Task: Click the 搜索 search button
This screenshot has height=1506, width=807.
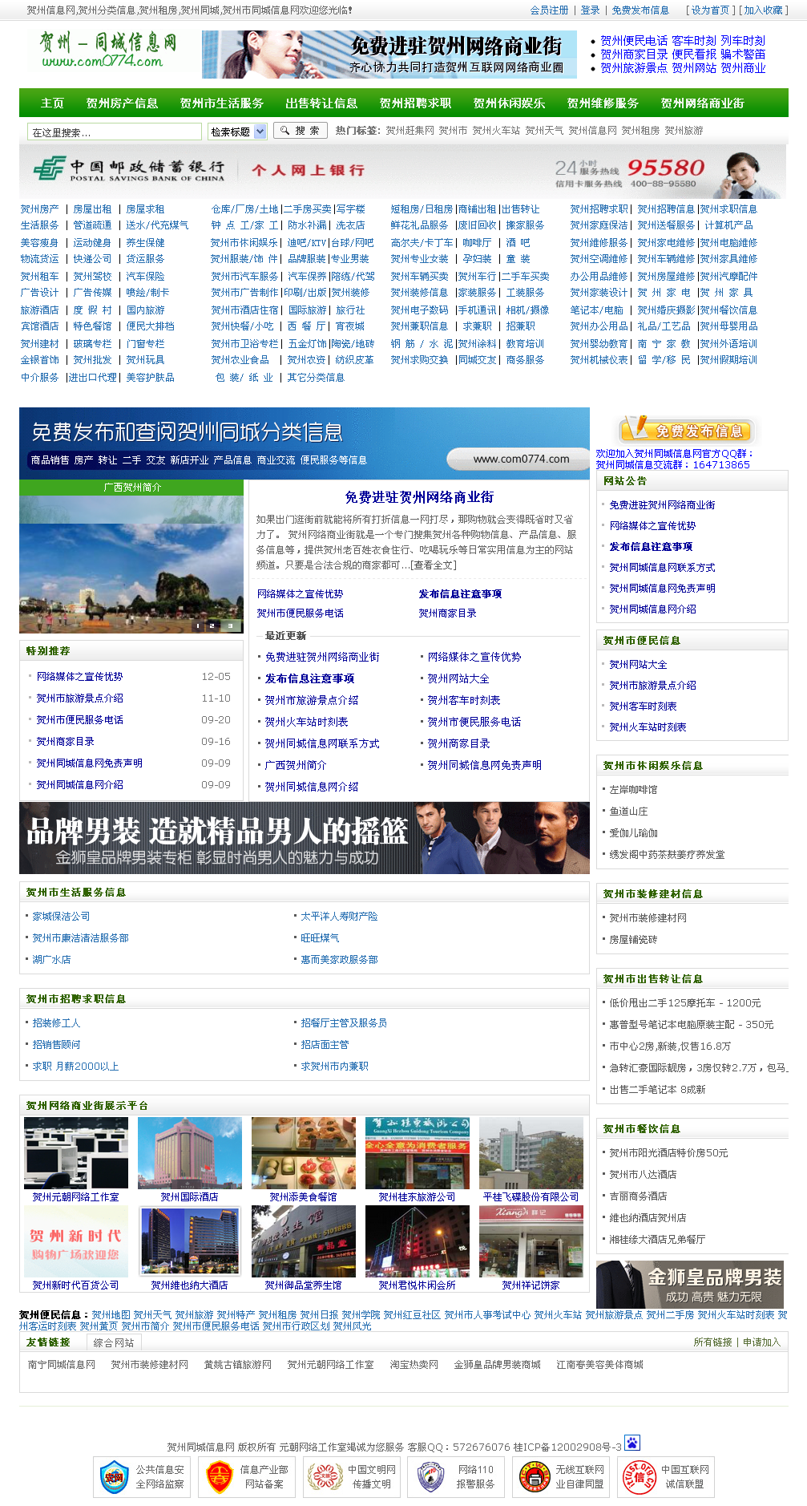Action: pos(301,130)
